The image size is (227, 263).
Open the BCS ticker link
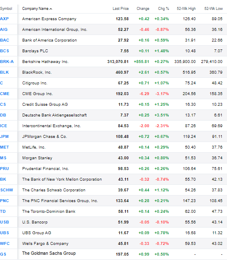tap(5, 51)
